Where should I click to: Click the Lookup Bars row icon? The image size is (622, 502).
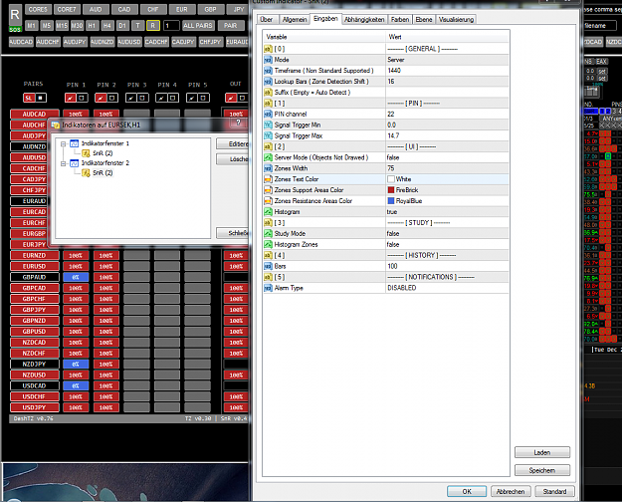tap(268, 82)
